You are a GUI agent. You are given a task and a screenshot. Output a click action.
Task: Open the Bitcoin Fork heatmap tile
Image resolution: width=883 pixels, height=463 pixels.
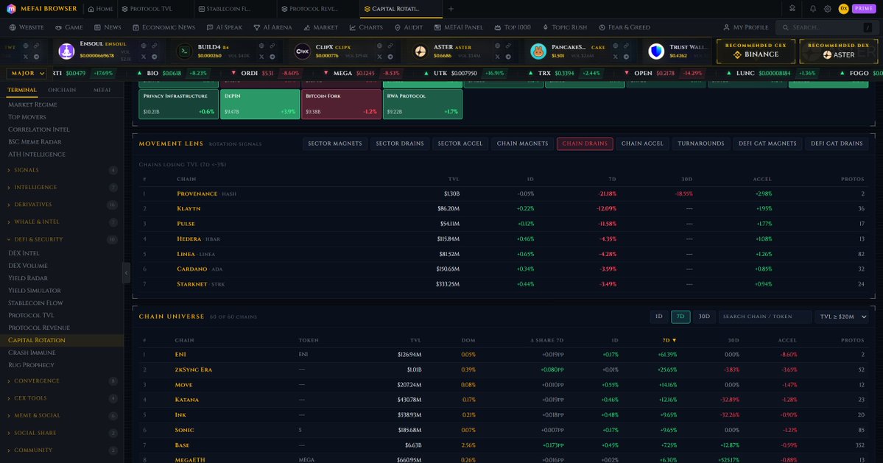pos(341,104)
